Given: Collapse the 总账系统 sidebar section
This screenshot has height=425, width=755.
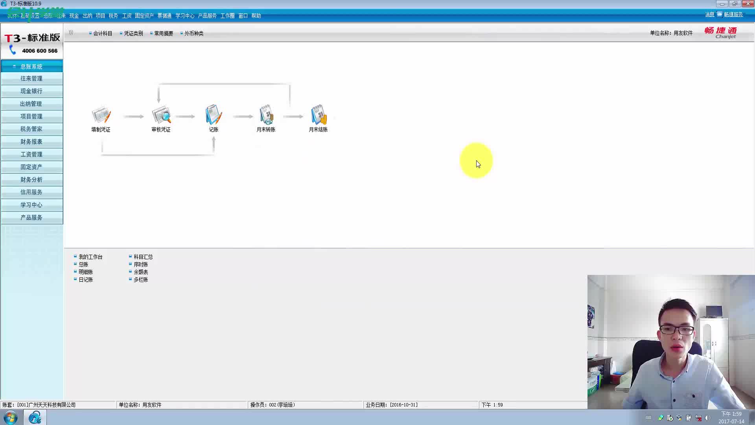Looking at the screenshot, I should (x=31, y=67).
